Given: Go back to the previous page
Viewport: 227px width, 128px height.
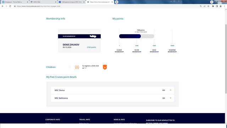Looking at the screenshot, I should (x=2, y=6).
